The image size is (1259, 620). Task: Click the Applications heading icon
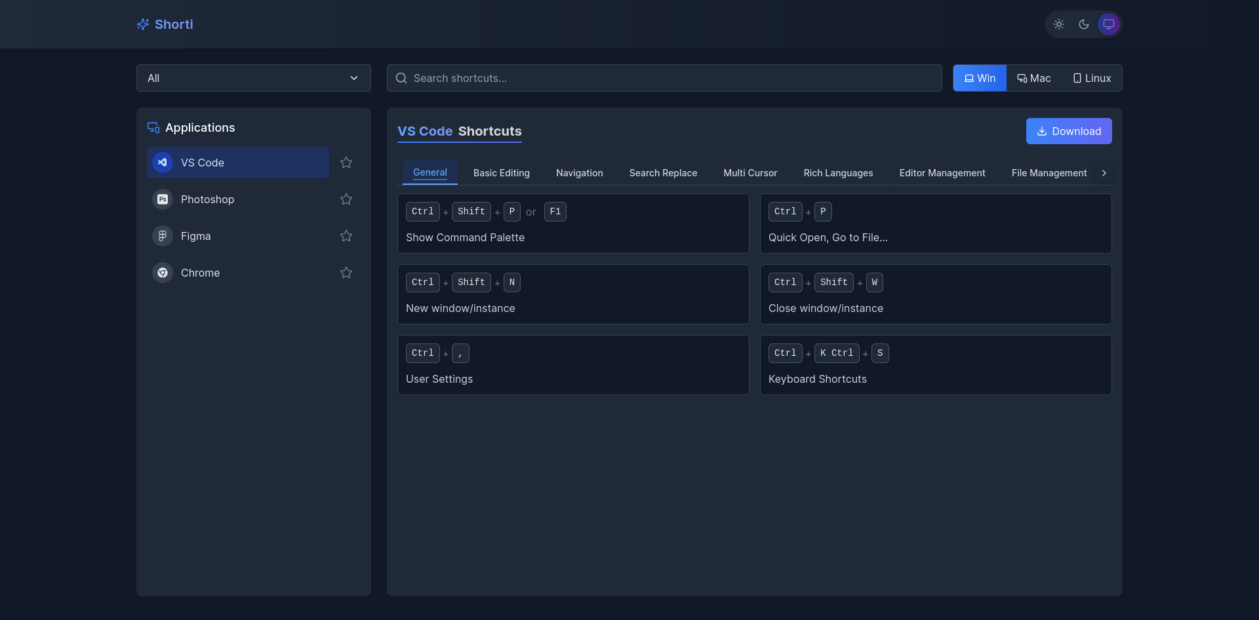[153, 127]
